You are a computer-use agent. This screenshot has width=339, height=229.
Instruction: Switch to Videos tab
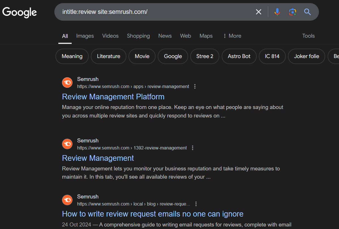click(x=110, y=36)
